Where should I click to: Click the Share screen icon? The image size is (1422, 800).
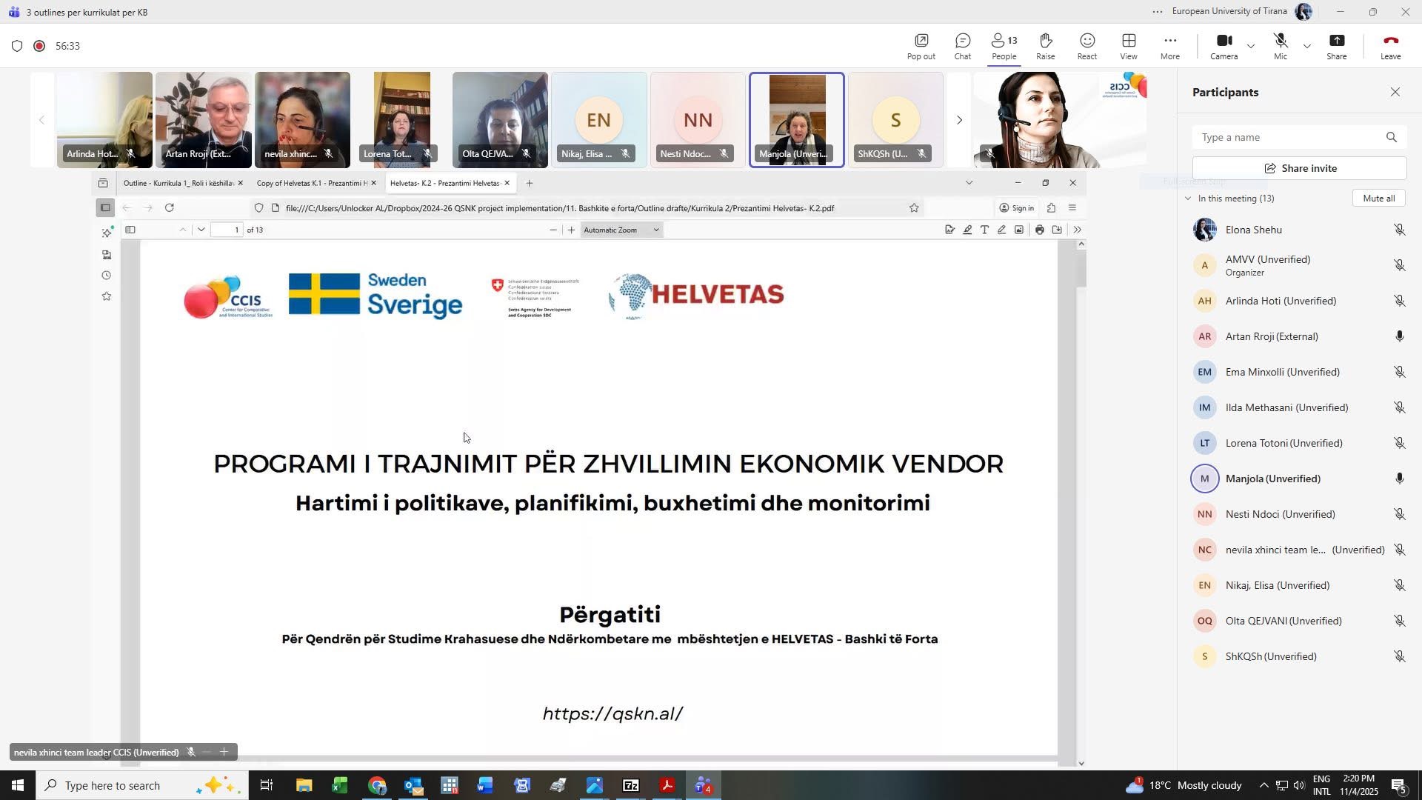(1336, 46)
